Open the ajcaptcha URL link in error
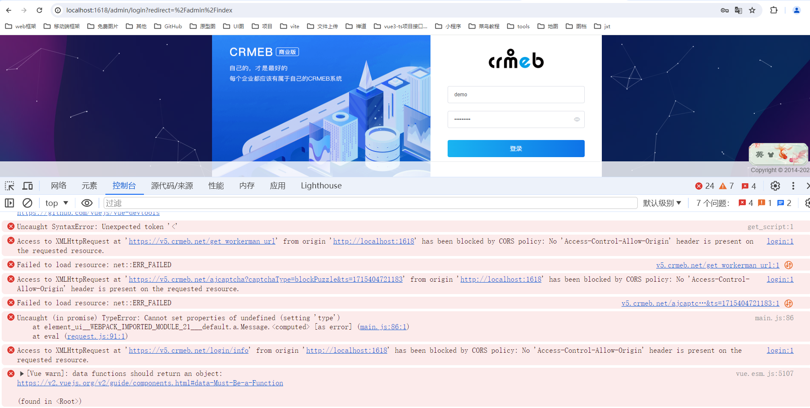810x408 pixels. click(266, 280)
